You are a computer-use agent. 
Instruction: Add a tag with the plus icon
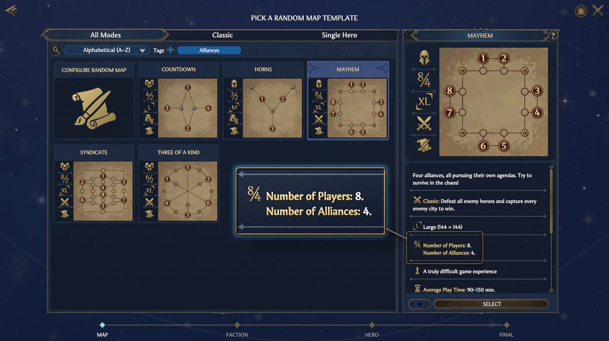171,50
